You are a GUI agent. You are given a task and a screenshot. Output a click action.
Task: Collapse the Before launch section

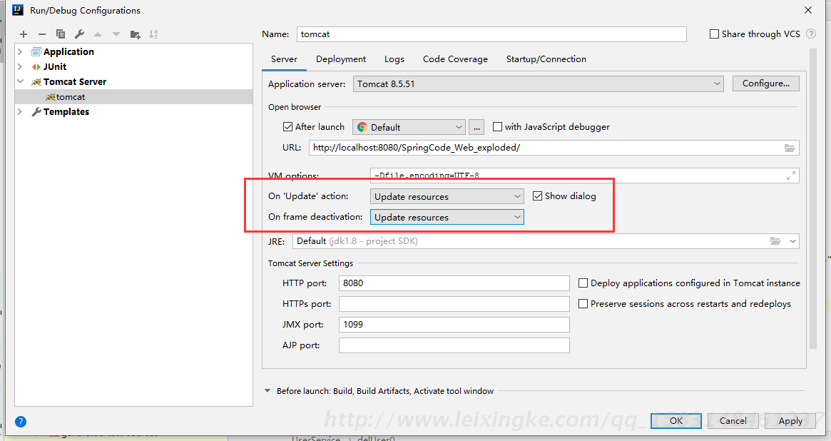[267, 390]
